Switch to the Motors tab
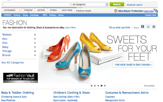 click(x=41, y=10)
